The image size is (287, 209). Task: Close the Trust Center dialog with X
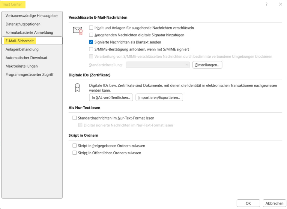(280, 4)
